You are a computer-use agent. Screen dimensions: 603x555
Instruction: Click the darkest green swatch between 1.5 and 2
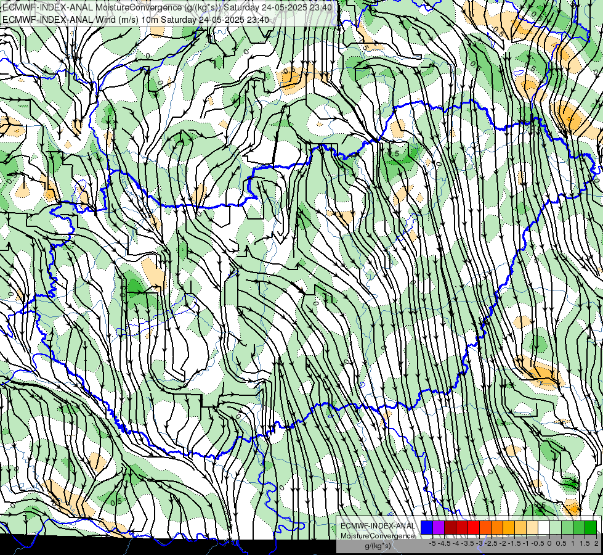[x=590, y=528]
